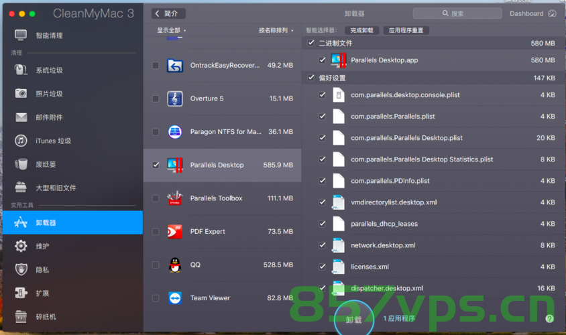This screenshot has height=335, width=566.
Task: Open the Dashboard label
Action: click(526, 13)
